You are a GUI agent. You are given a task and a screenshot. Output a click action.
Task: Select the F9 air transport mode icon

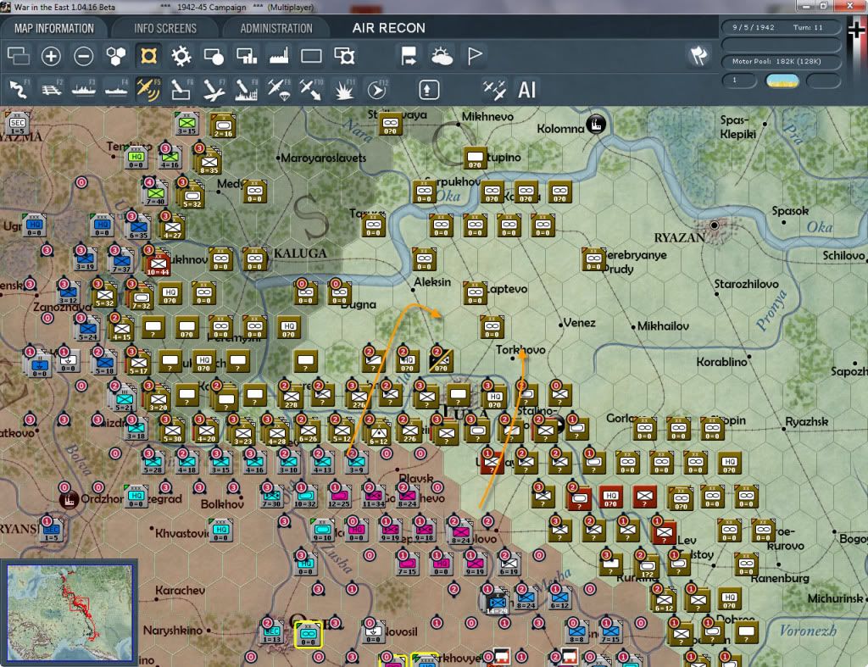(x=279, y=89)
